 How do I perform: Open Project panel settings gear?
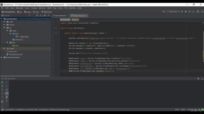point(45,16)
